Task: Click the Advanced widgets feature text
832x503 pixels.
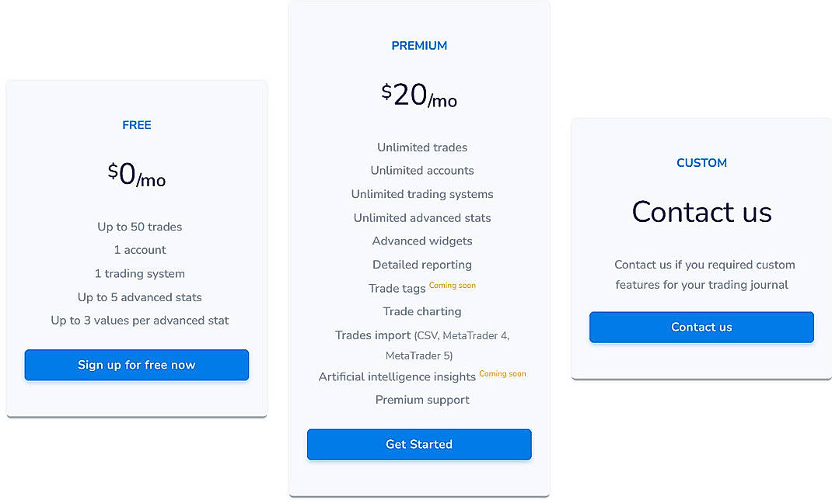Action: tap(421, 241)
